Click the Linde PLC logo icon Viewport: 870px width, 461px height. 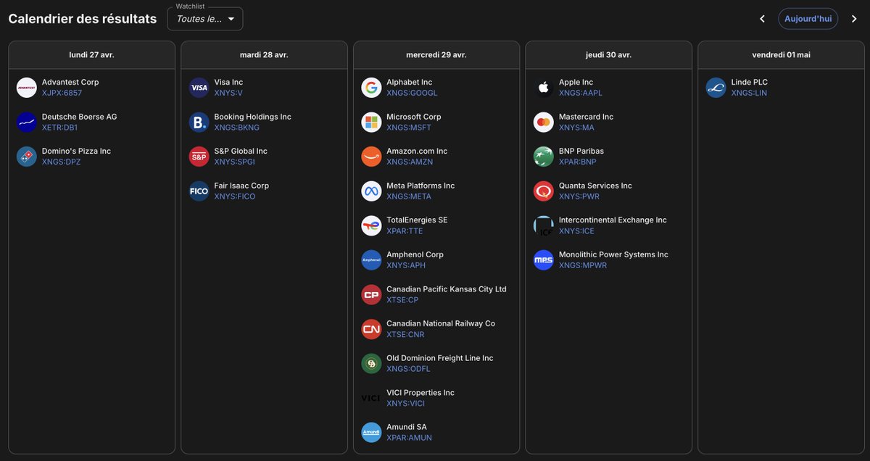click(x=716, y=88)
